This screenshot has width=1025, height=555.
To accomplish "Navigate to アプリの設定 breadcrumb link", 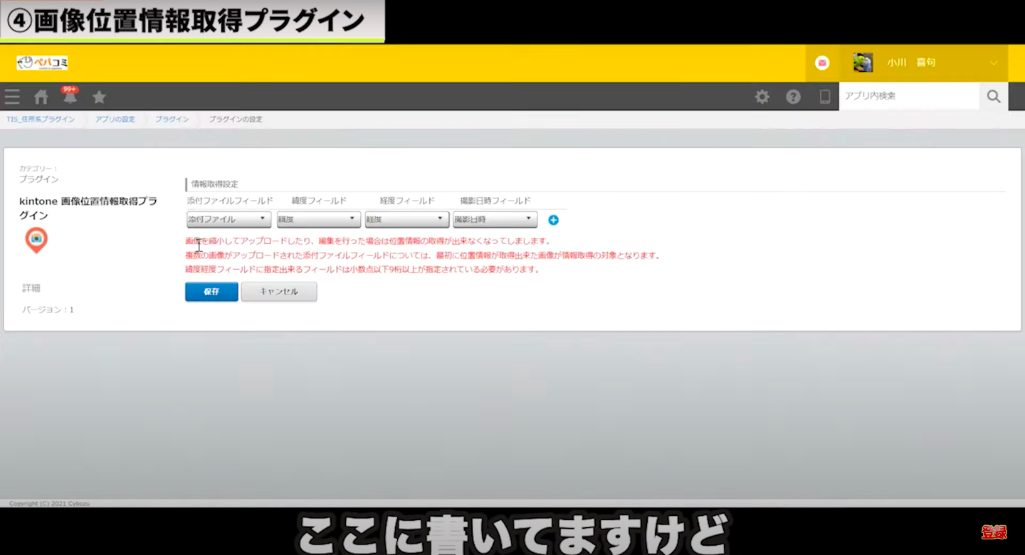I will 115,120.
